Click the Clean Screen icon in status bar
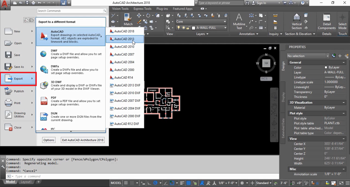The width and height of the screenshot is (350, 187). click(x=341, y=183)
